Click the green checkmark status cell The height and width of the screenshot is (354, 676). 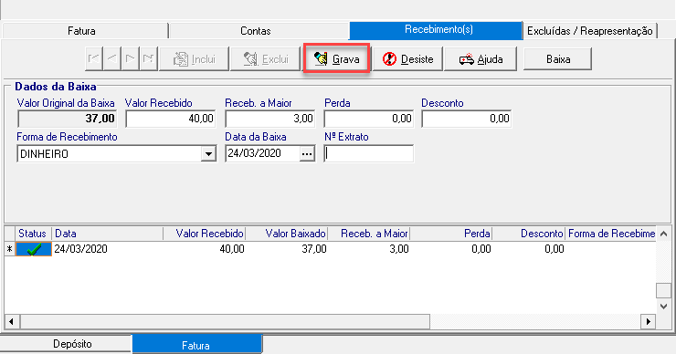point(34,249)
